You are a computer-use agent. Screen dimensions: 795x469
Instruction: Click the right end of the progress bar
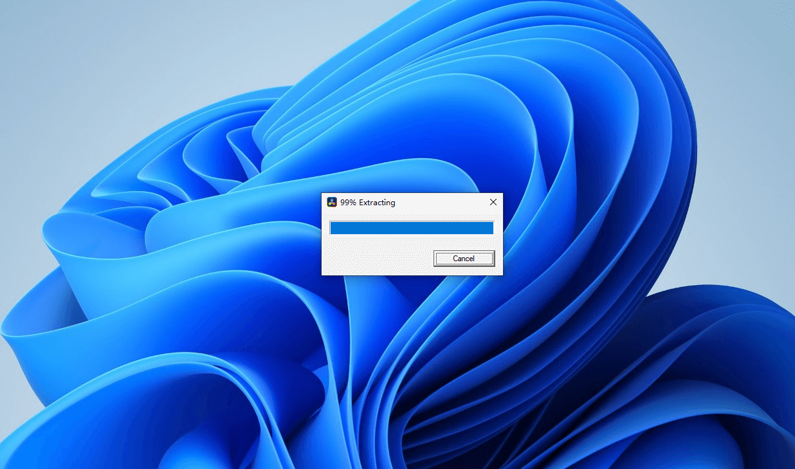point(490,228)
